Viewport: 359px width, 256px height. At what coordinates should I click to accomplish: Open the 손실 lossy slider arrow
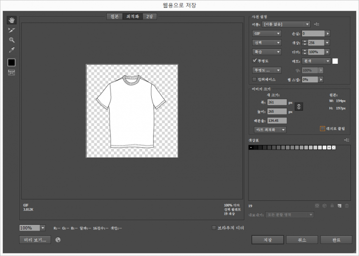327,34
